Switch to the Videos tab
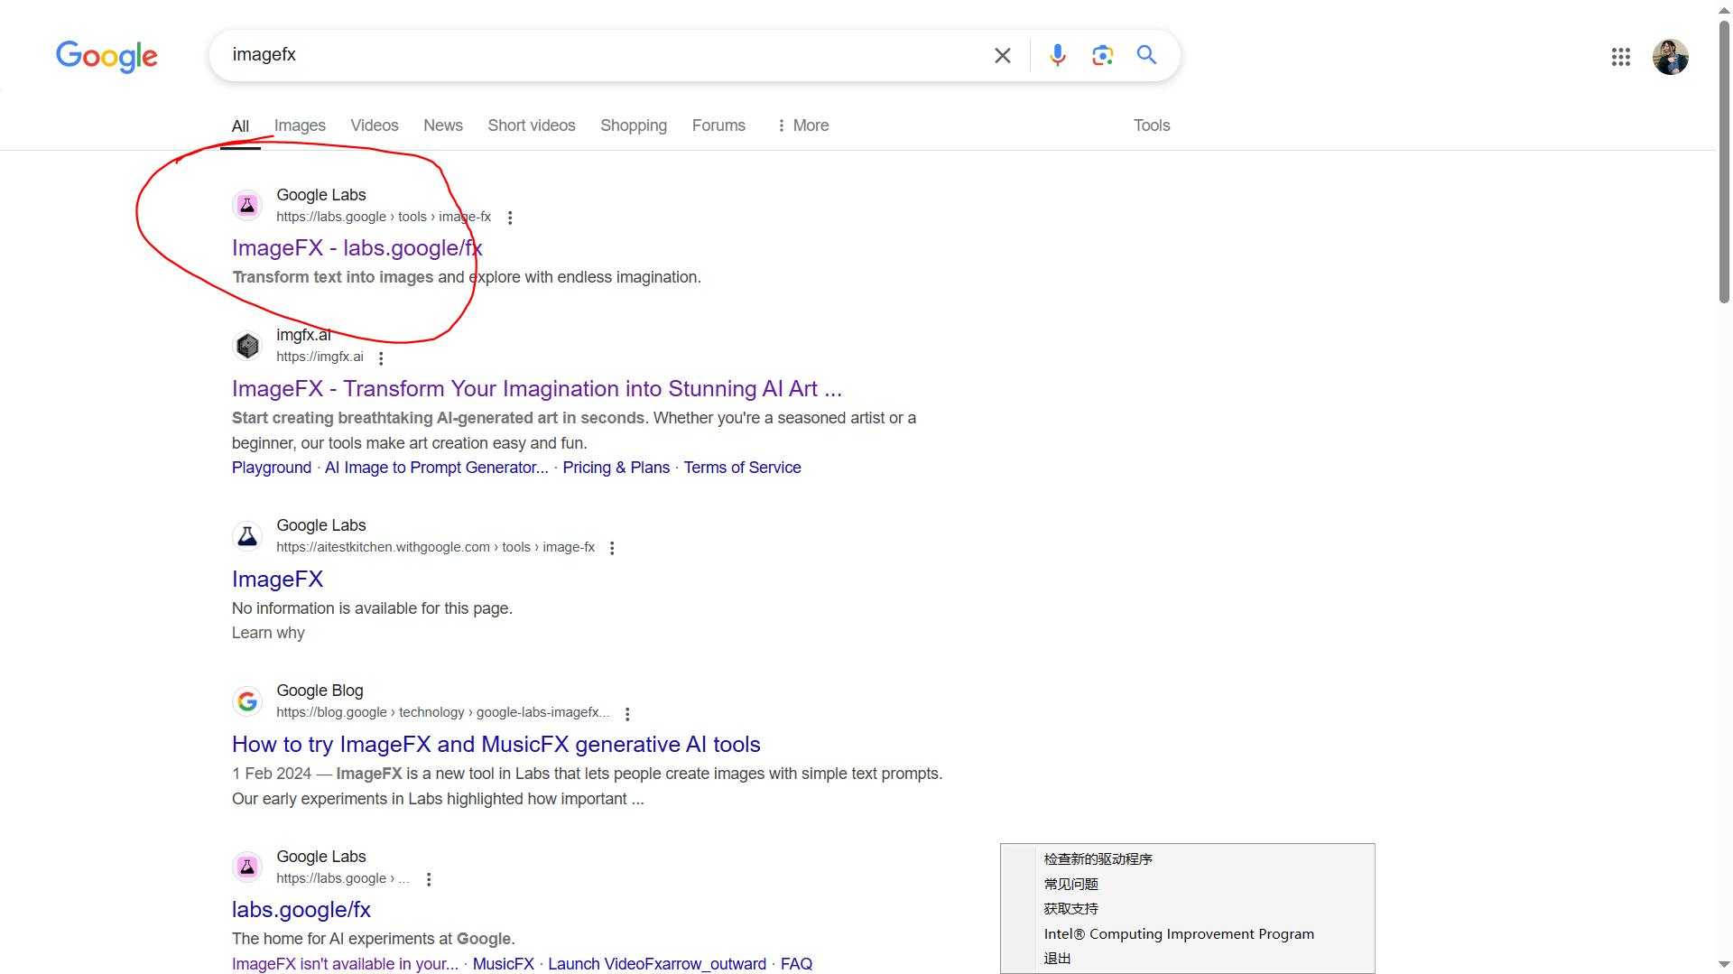Viewport: 1733px width, 974px height. [375, 125]
